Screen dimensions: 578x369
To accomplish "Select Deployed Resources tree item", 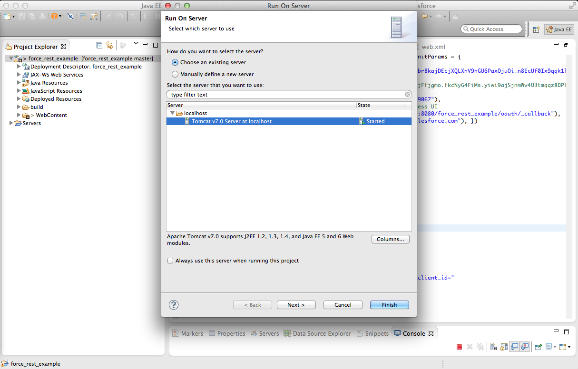I will [56, 99].
